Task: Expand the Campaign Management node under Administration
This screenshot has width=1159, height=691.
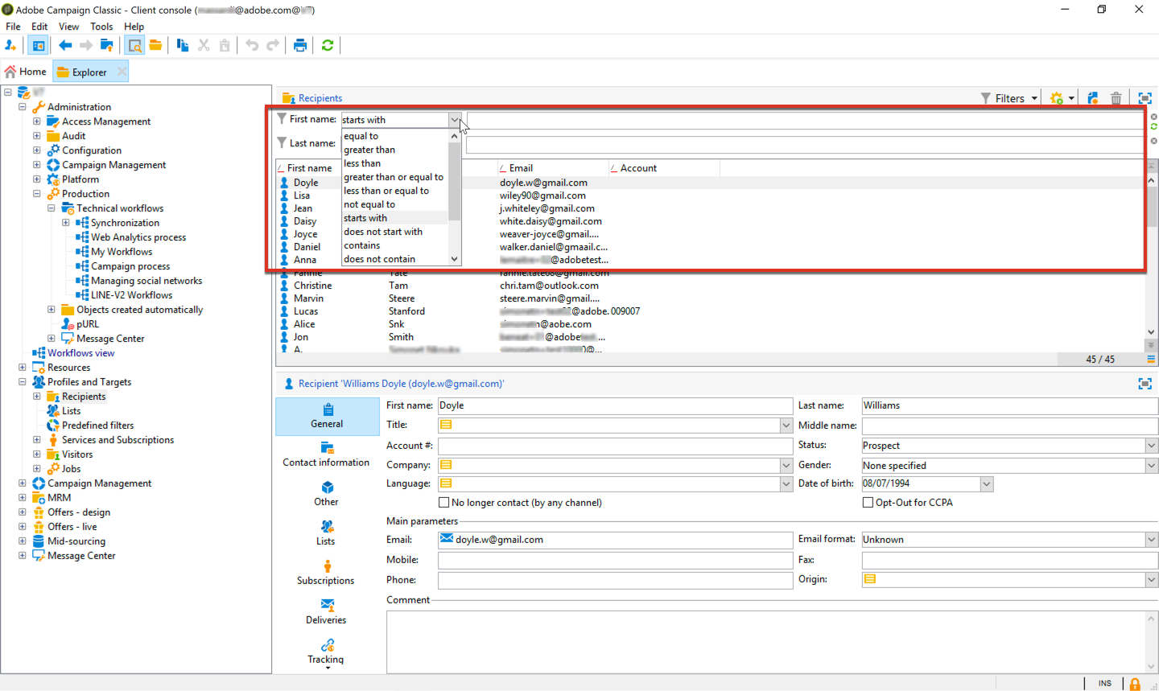Action: (x=36, y=165)
